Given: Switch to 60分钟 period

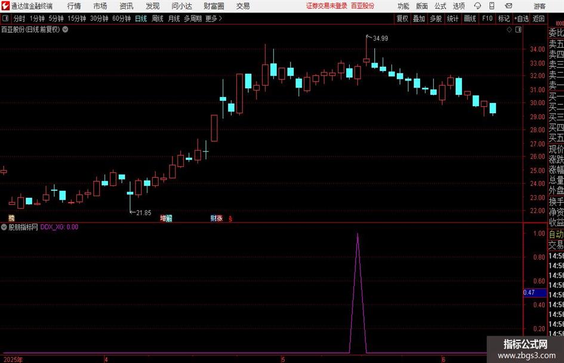Looking at the screenshot, I should [x=122, y=18].
